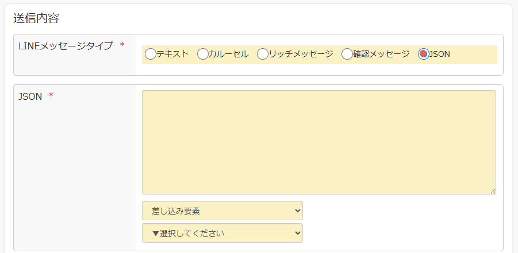Click the 送信内容 section heading
518x253 pixels.
click(36, 18)
